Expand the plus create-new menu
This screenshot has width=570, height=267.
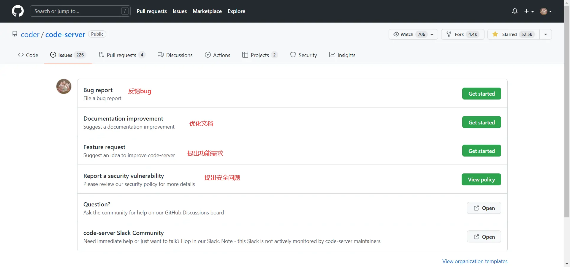[529, 11]
